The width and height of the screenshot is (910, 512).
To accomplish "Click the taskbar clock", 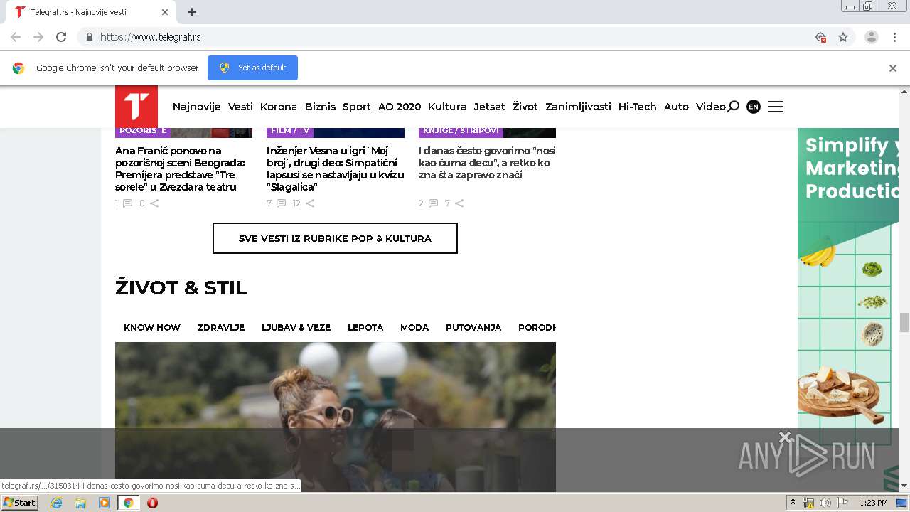I will pos(874,503).
